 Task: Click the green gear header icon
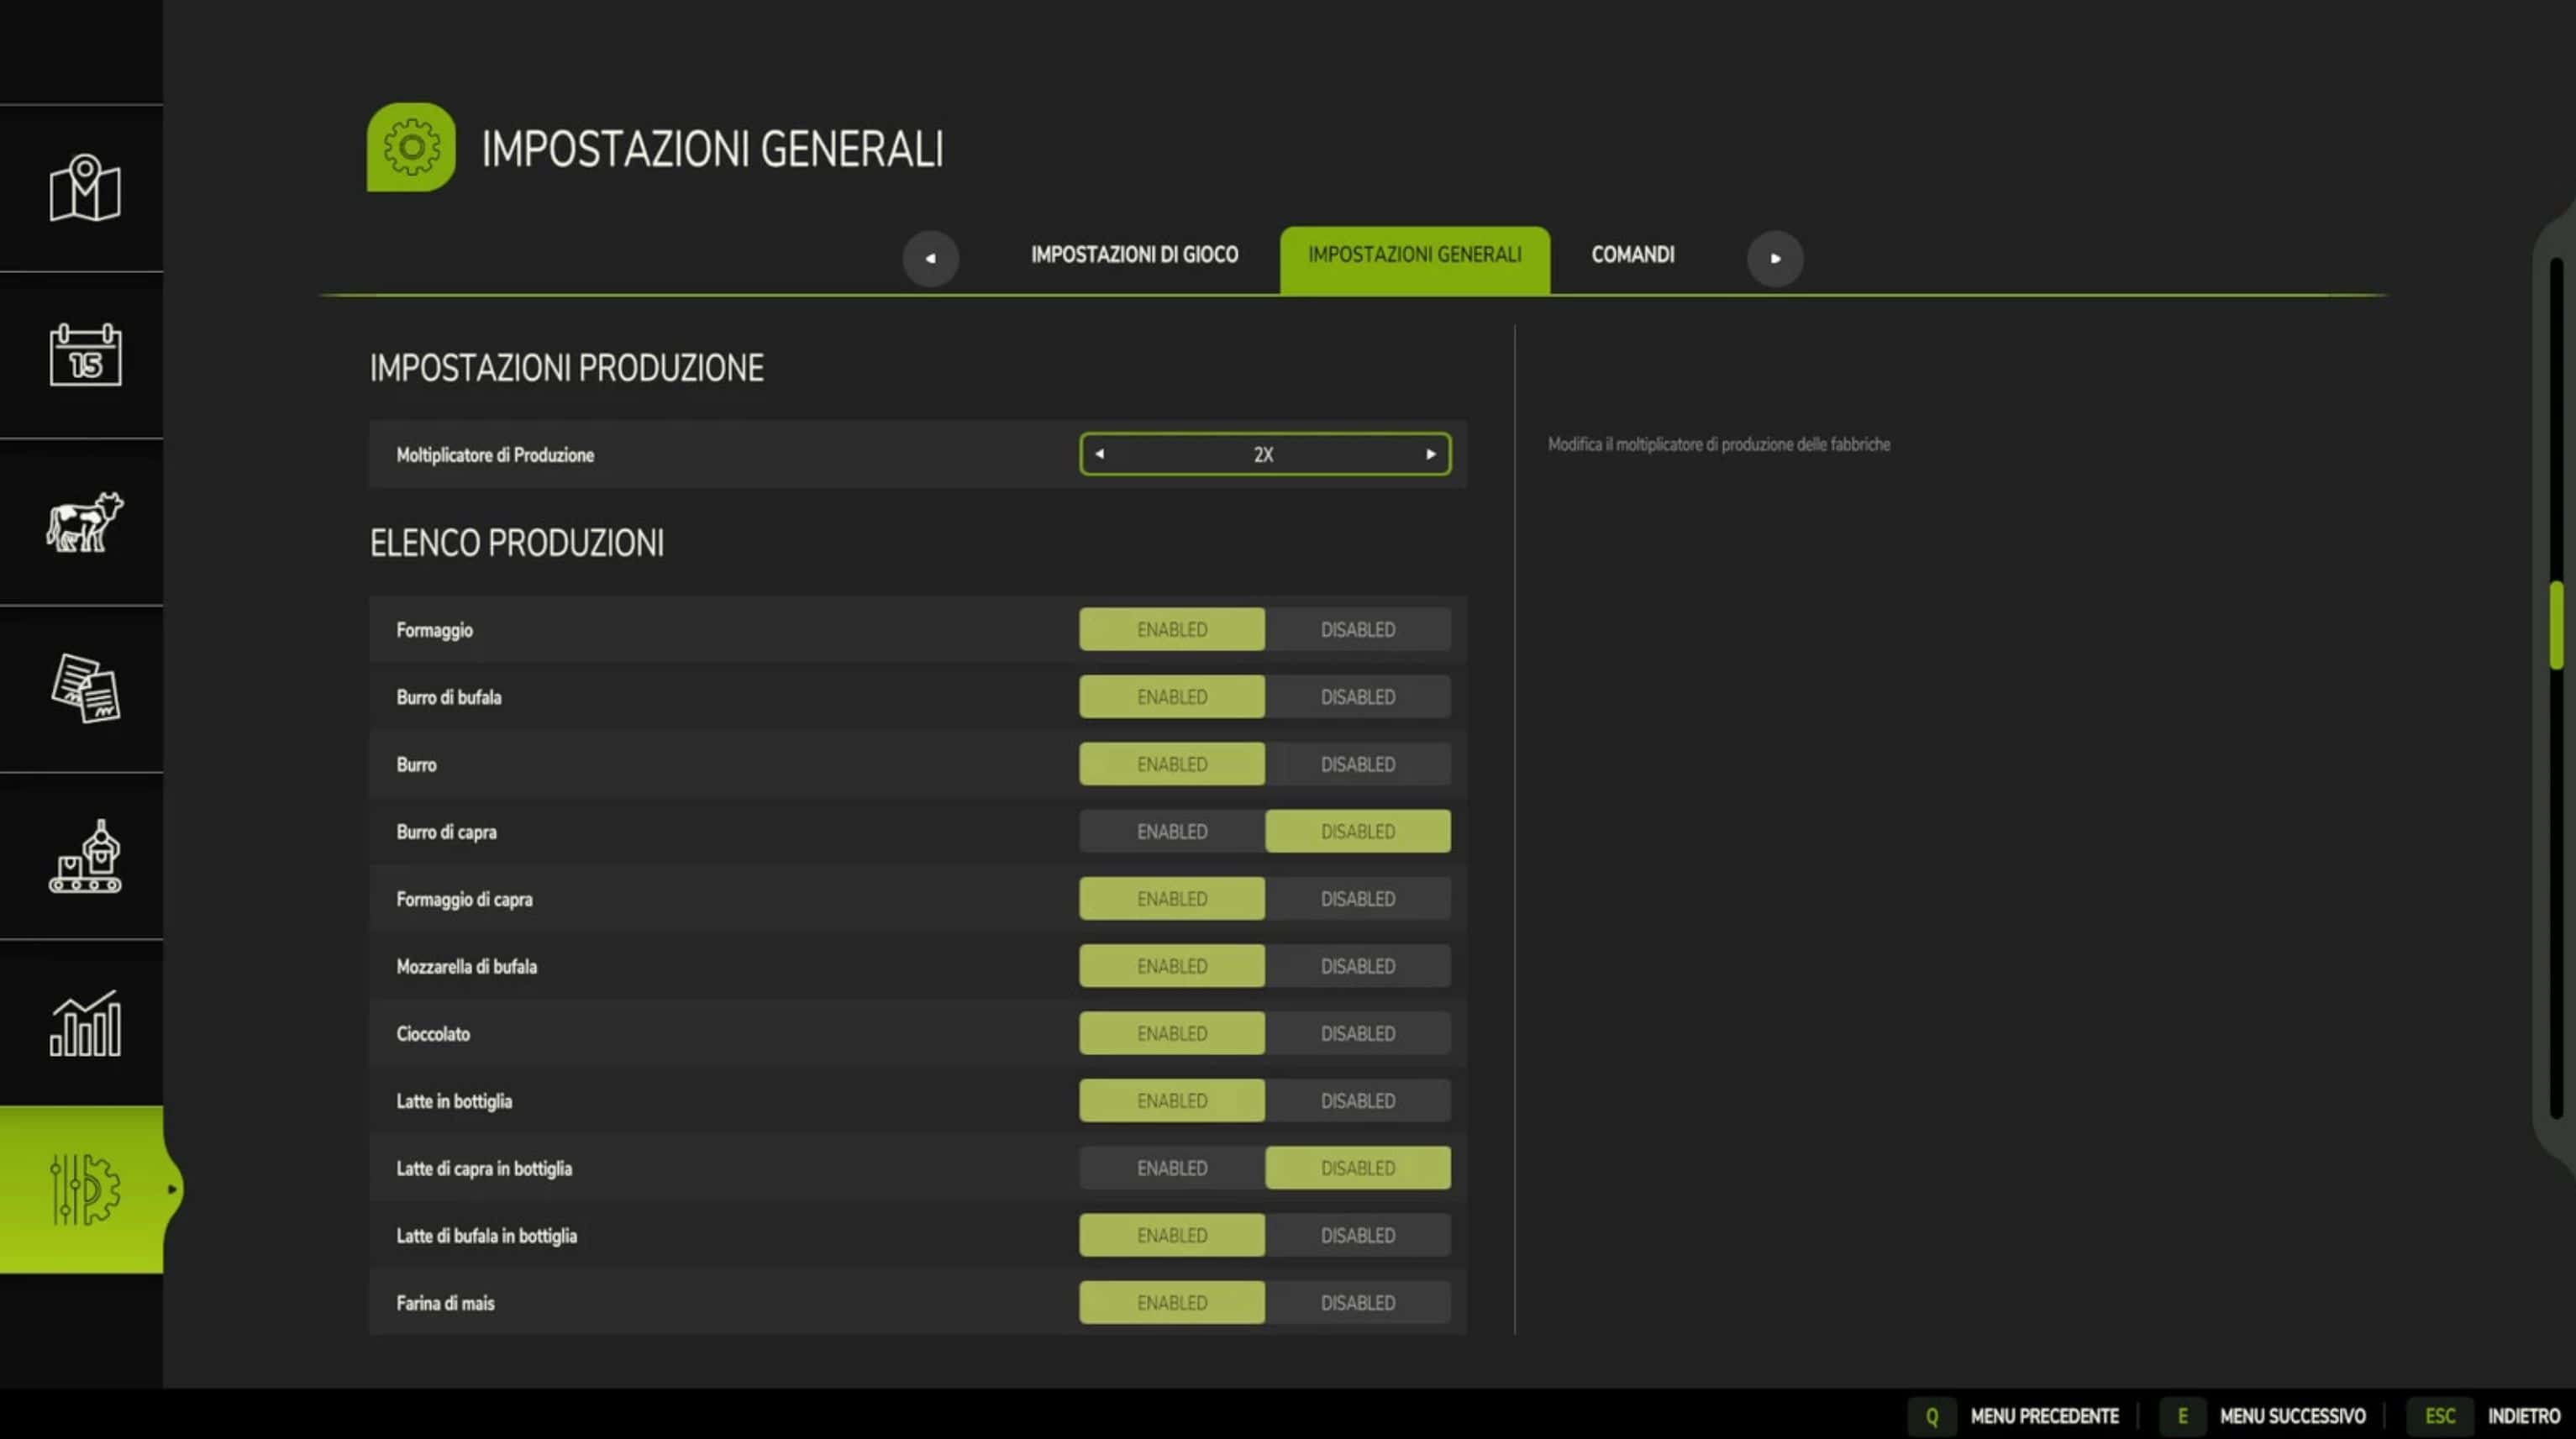coord(411,147)
